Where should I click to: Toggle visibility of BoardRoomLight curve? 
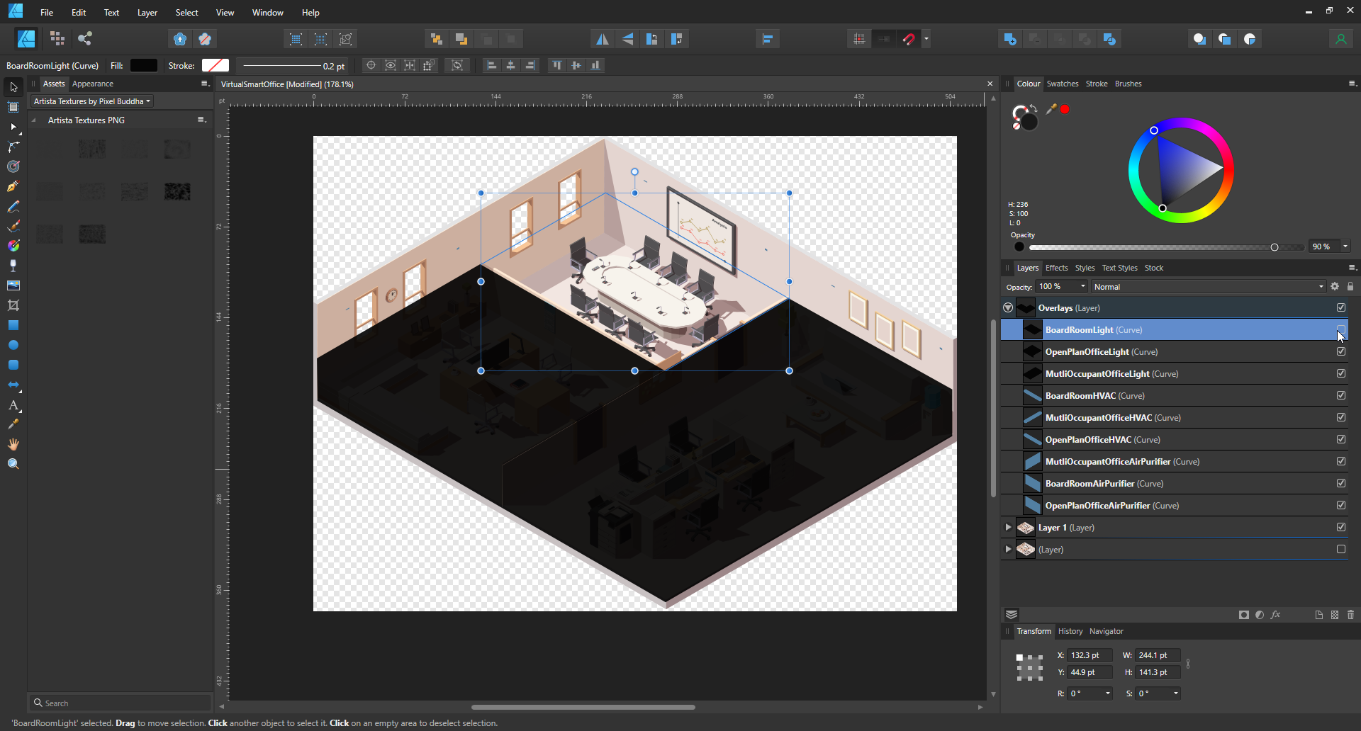click(1341, 329)
